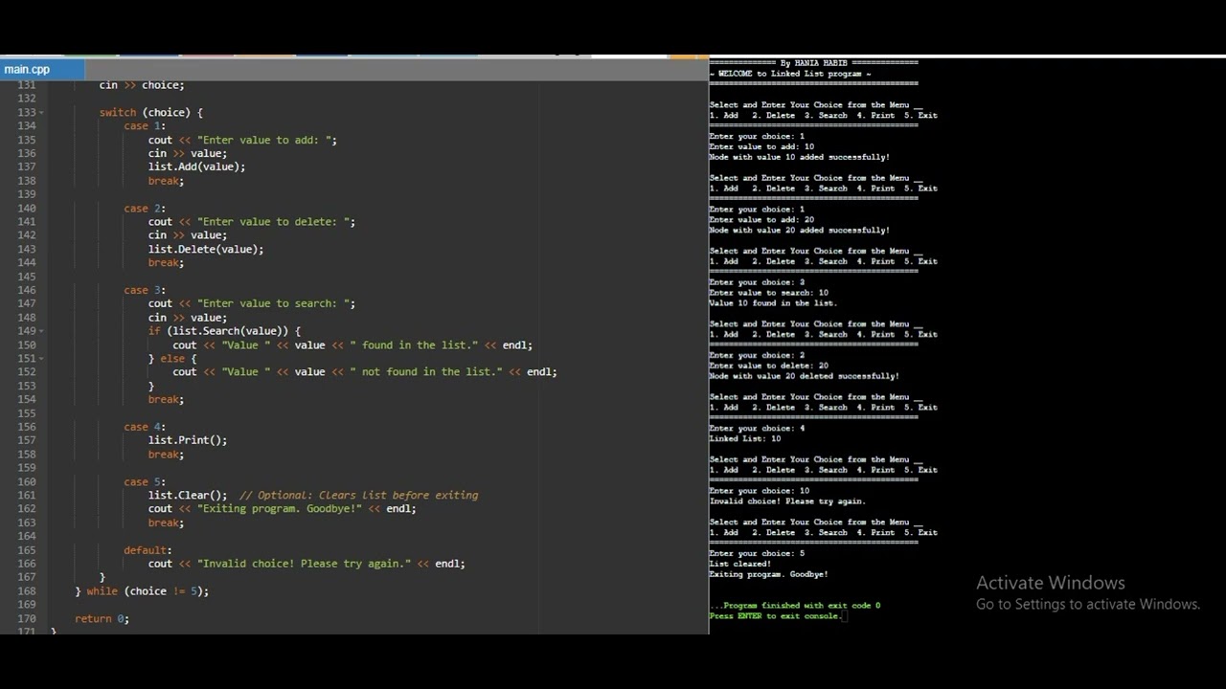Viewport: 1226px width, 689px height.
Task: Place cursor on 'case 3:' line
Action: click(x=145, y=290)
